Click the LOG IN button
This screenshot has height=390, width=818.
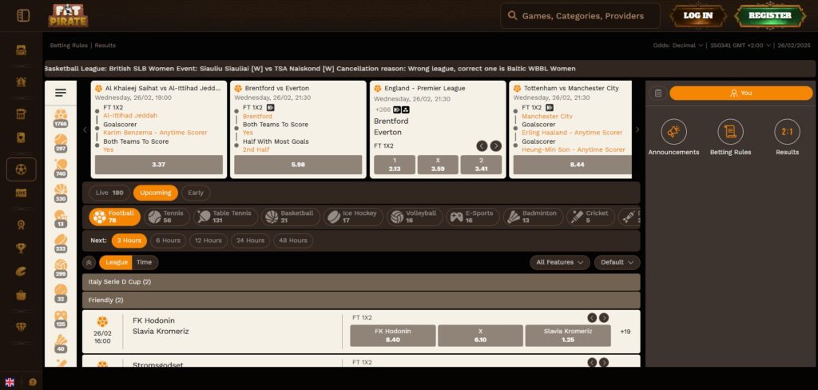(x=698, y=15)
